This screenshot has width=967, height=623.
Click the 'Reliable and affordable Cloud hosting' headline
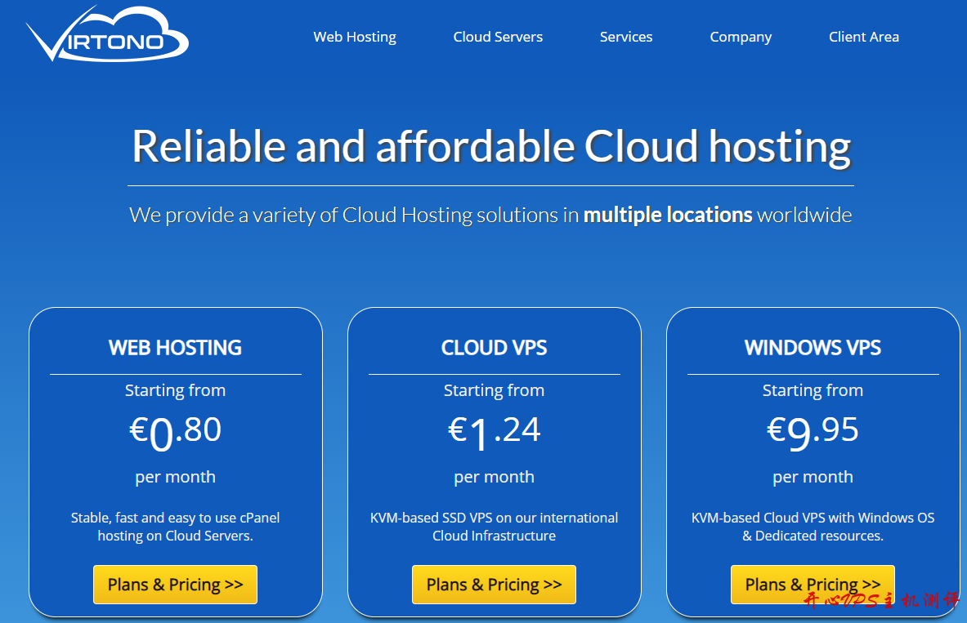click(x=491, y=146)
